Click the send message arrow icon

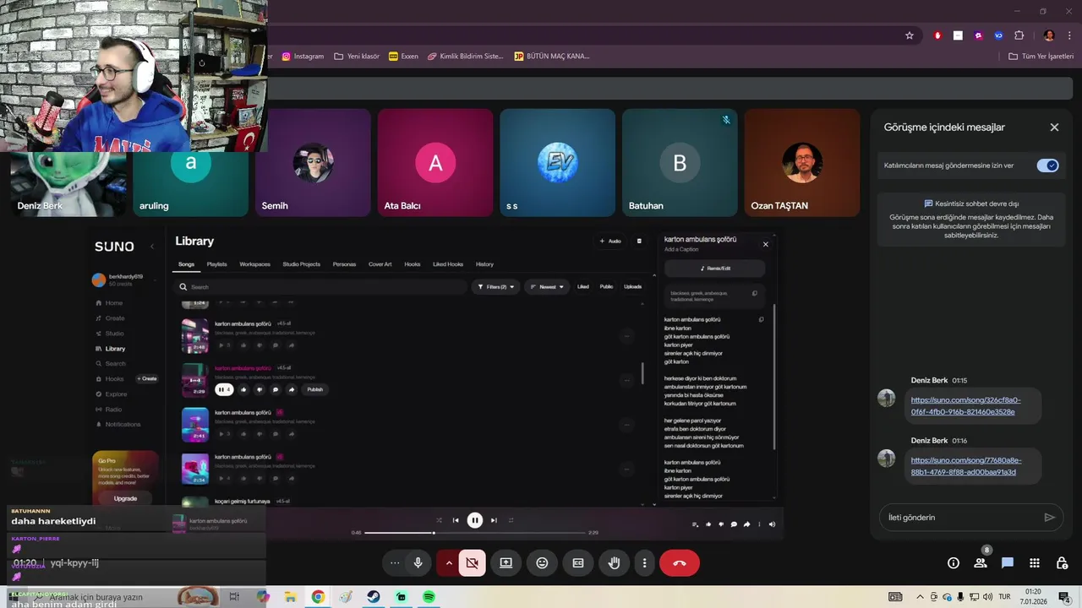tap(1049, 518)
